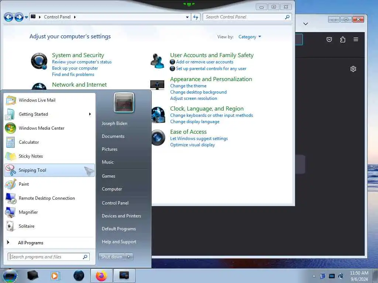
Task: Click the chevron in the Firefox window
Action: click(306, 24)
